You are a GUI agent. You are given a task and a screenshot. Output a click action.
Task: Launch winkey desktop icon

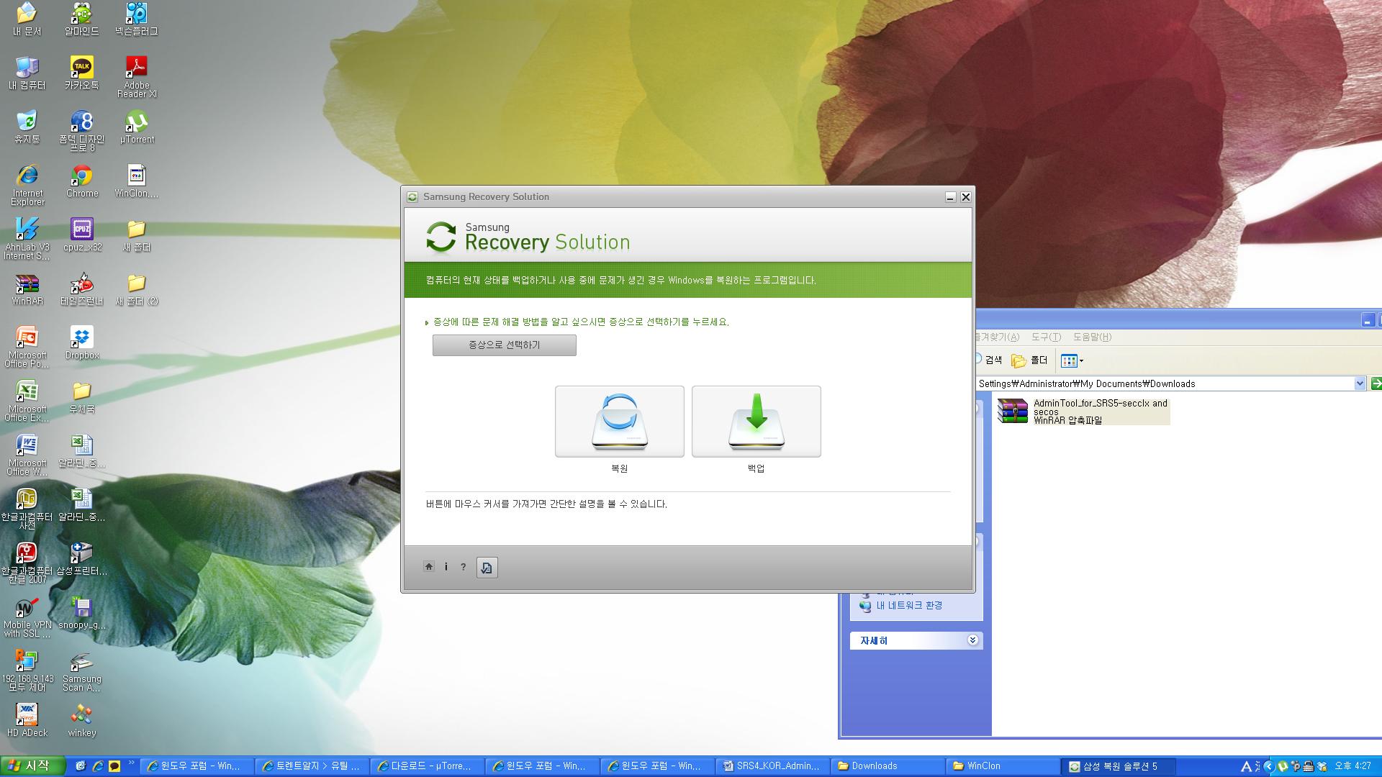pyautogui.click(x=82, y=721)
